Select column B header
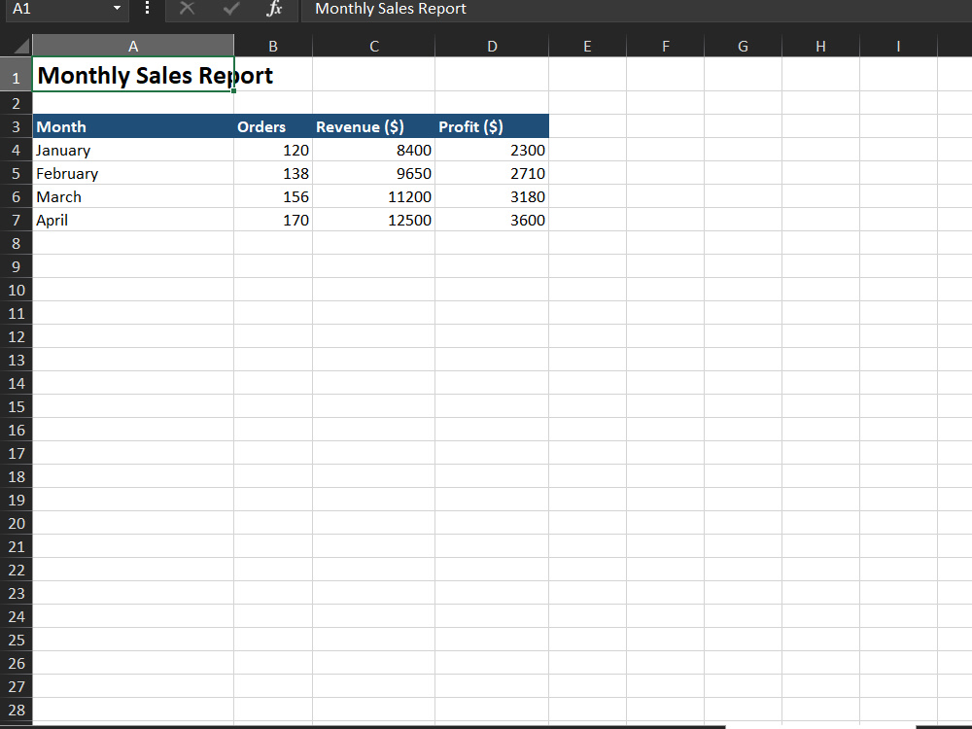 point(273,47)
